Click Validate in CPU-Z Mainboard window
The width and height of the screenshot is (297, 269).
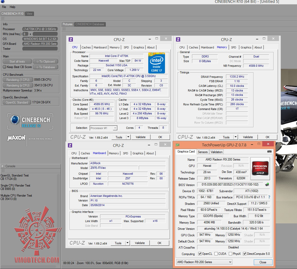140,243
